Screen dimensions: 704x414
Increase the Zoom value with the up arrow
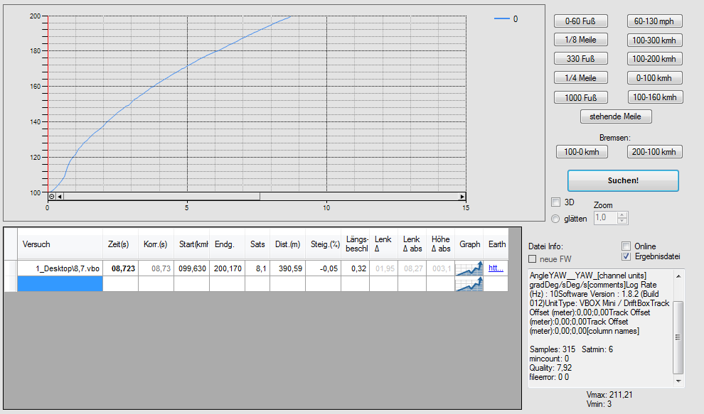(x=622, y=214)
